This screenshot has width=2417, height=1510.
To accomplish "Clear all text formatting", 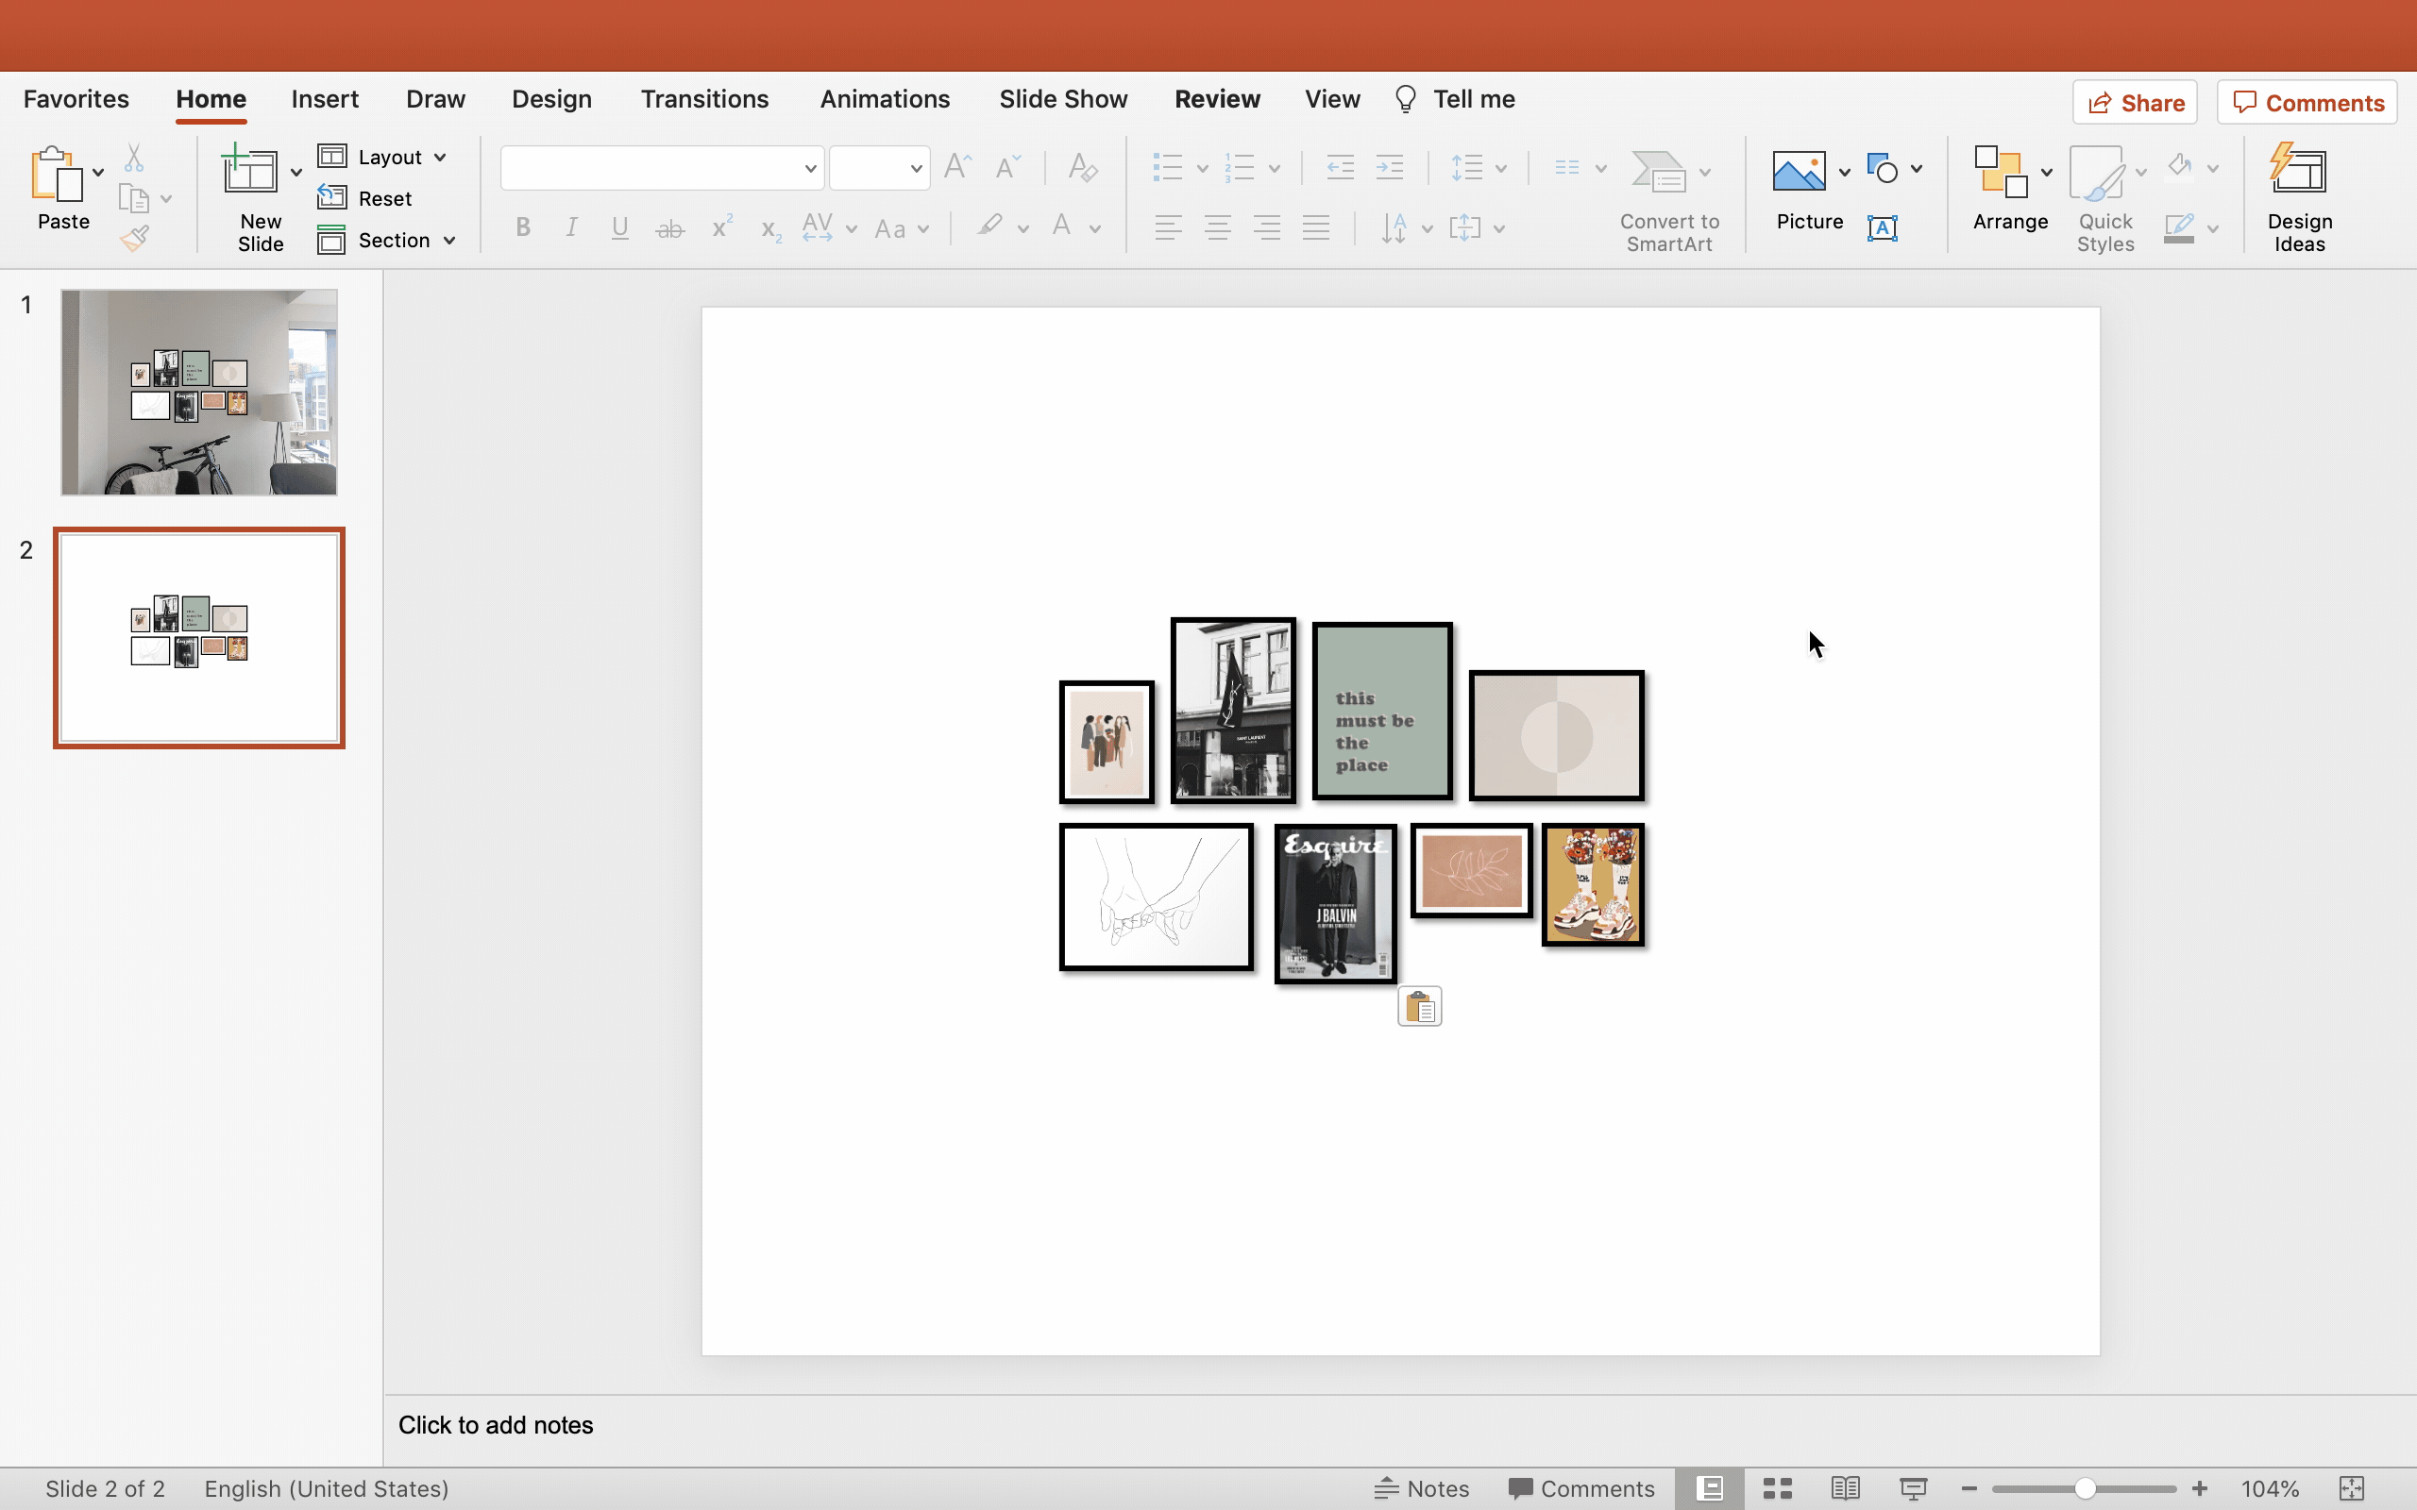I will click(x=1083, y=167).
